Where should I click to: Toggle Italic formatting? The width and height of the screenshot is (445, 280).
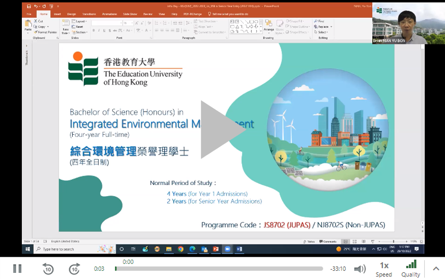coord(99,30)
